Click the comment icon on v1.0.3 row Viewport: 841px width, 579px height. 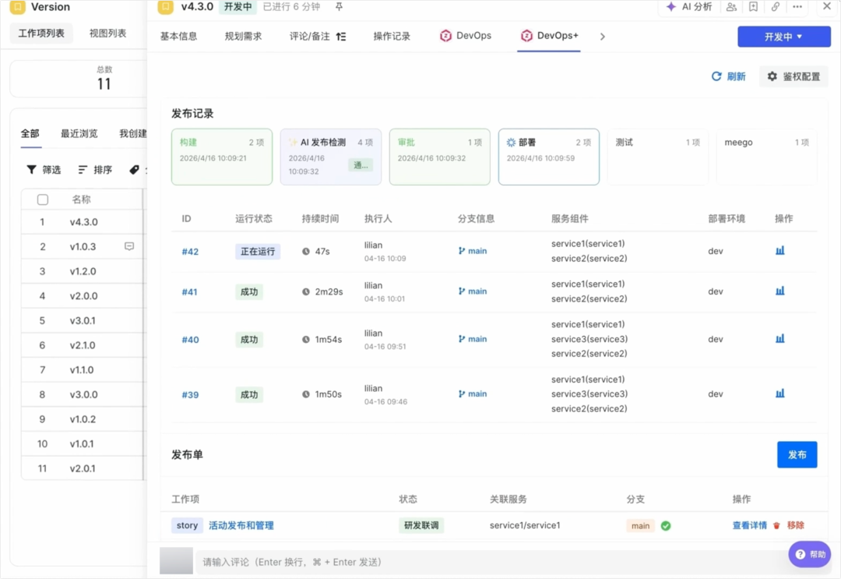[129, 246]
